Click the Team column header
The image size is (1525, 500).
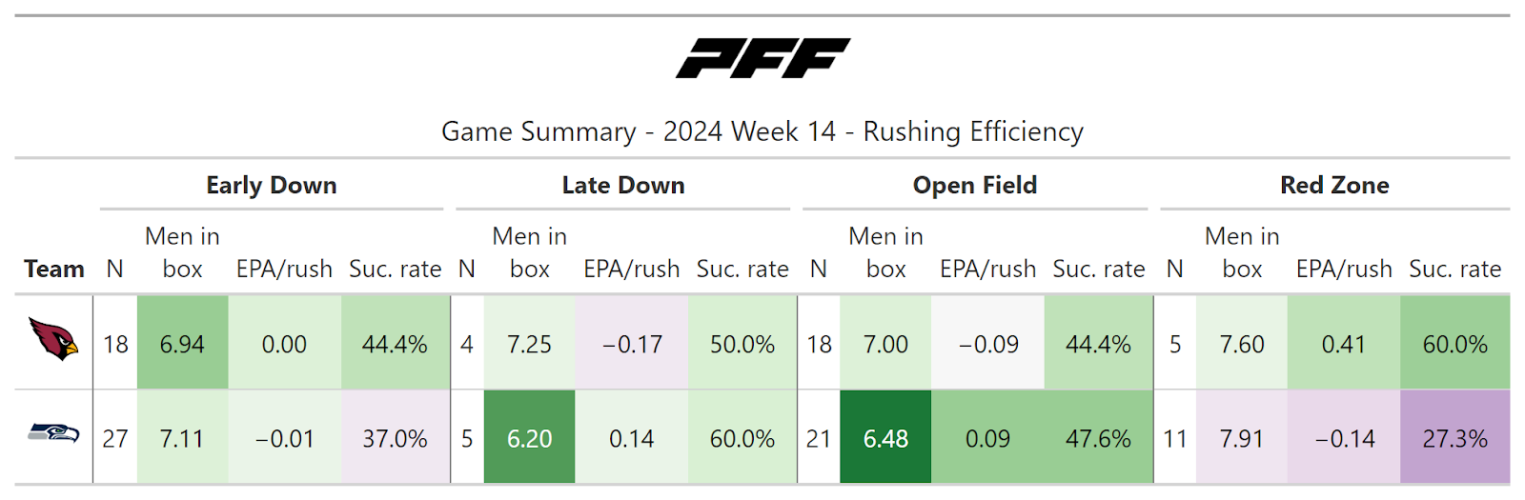54,270
